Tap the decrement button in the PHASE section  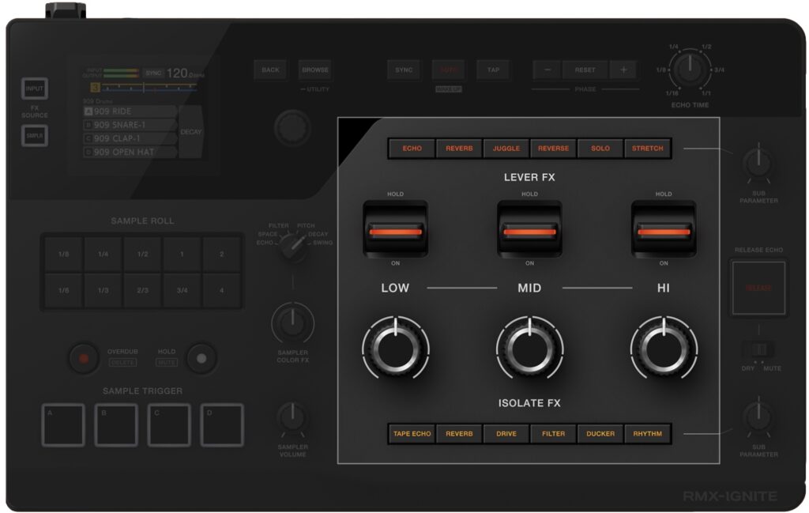547,70
